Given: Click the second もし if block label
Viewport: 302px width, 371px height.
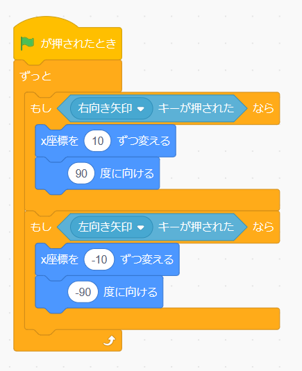Looking at the screenshot, I should pos(41,227).
